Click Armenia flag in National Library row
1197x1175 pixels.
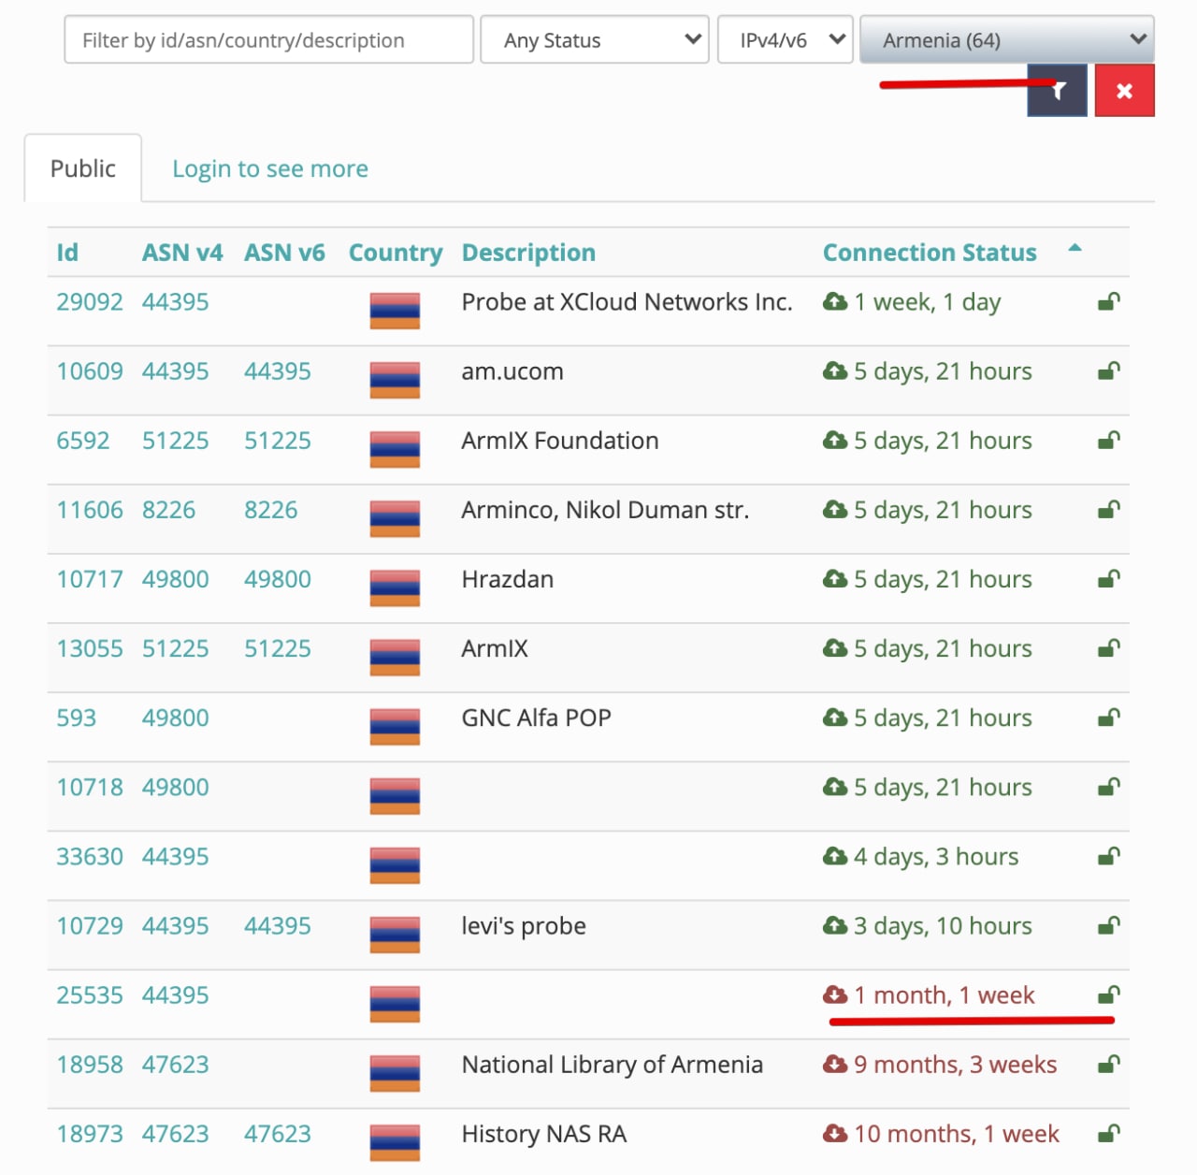pos(395,1072)
